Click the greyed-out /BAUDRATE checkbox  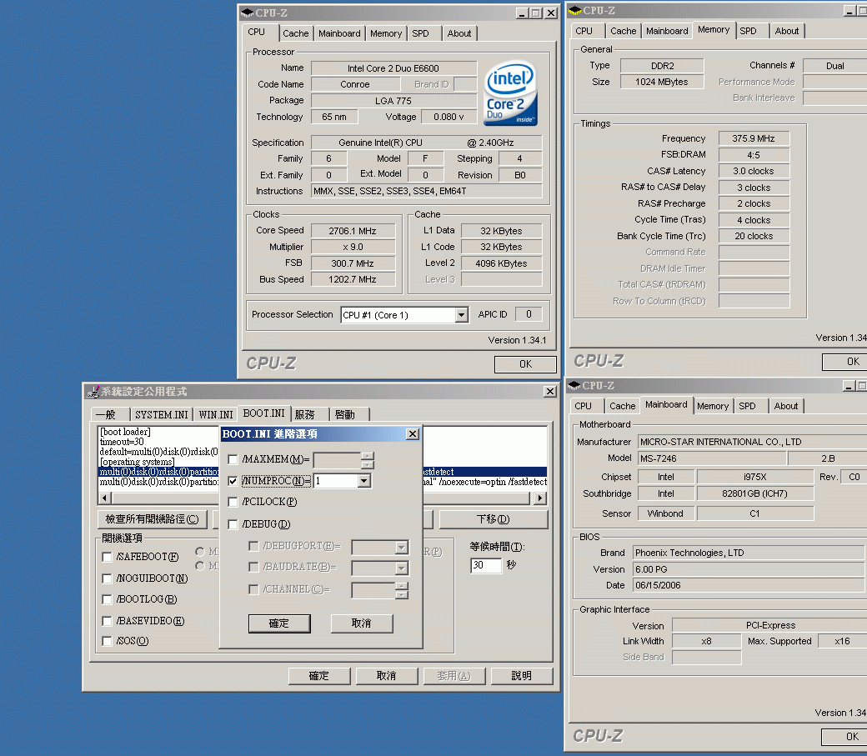(x=253, y=568)
